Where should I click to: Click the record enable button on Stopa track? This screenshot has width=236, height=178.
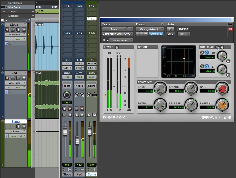(x=8, y=30)
